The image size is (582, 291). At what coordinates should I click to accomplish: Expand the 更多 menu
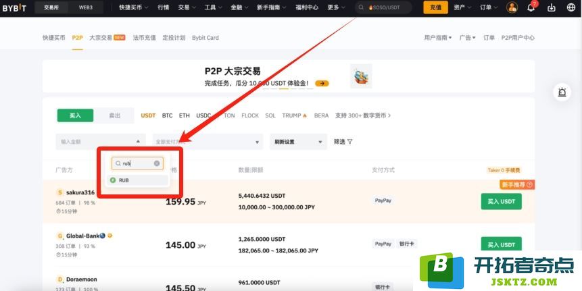coord(336,7)
